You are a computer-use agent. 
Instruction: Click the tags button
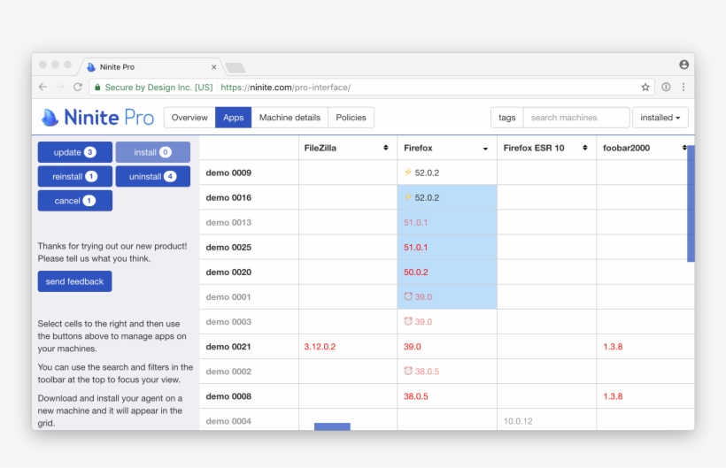pyautogui.click(x=507, y=118)
